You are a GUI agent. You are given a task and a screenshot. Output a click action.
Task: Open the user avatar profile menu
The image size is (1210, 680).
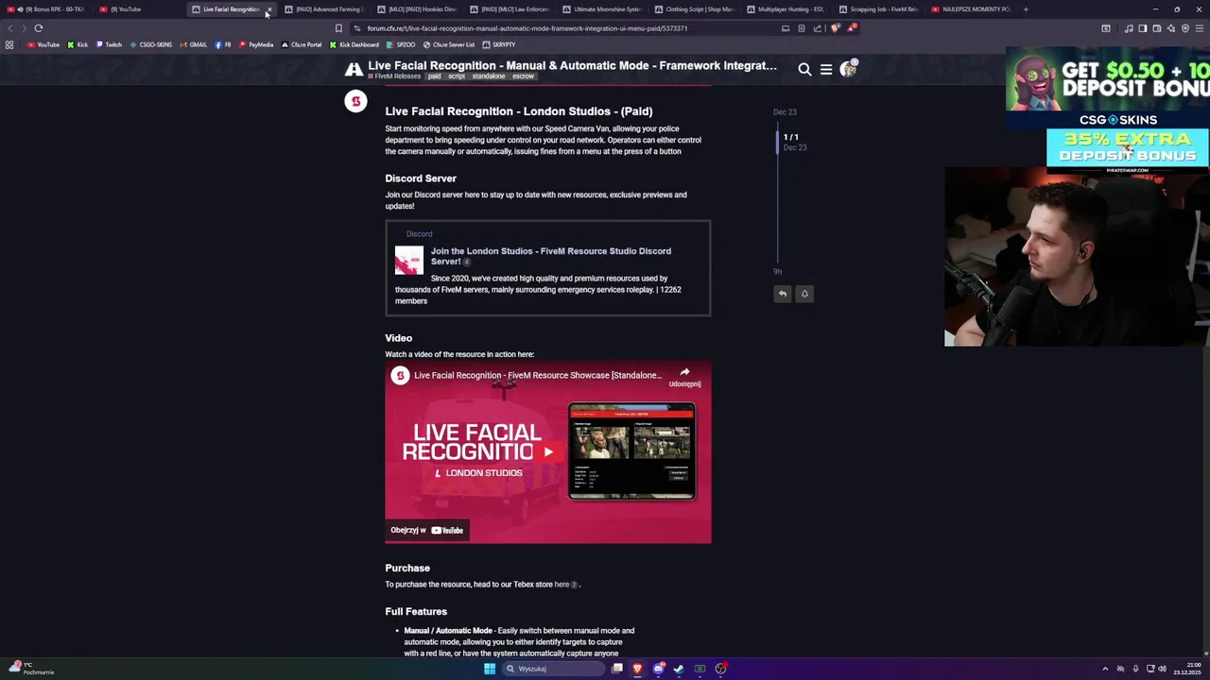tap(848, 68)
